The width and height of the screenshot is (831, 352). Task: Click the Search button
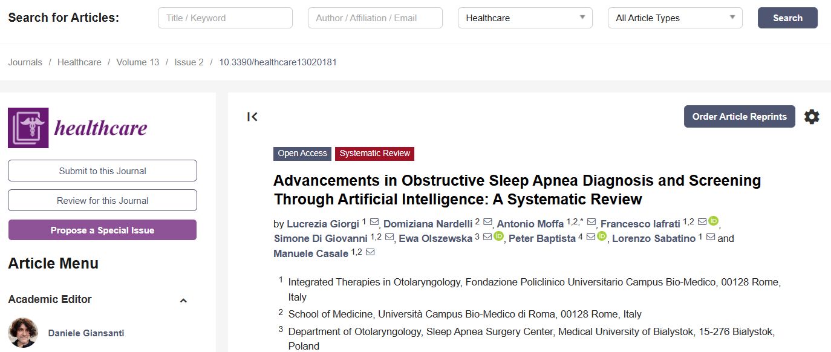(x=787, y=18)
